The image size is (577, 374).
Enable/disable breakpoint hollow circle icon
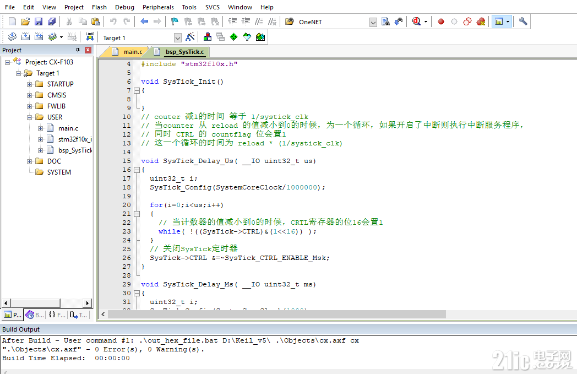click(454, 21)
